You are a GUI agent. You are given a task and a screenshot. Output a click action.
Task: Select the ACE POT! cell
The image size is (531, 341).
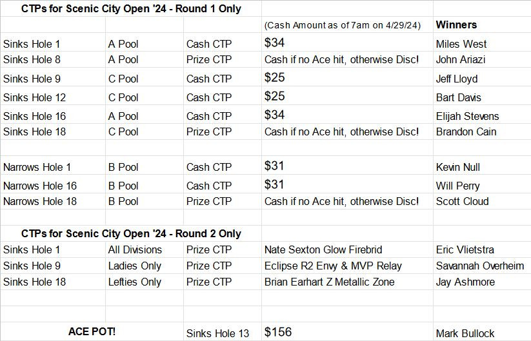92,332
